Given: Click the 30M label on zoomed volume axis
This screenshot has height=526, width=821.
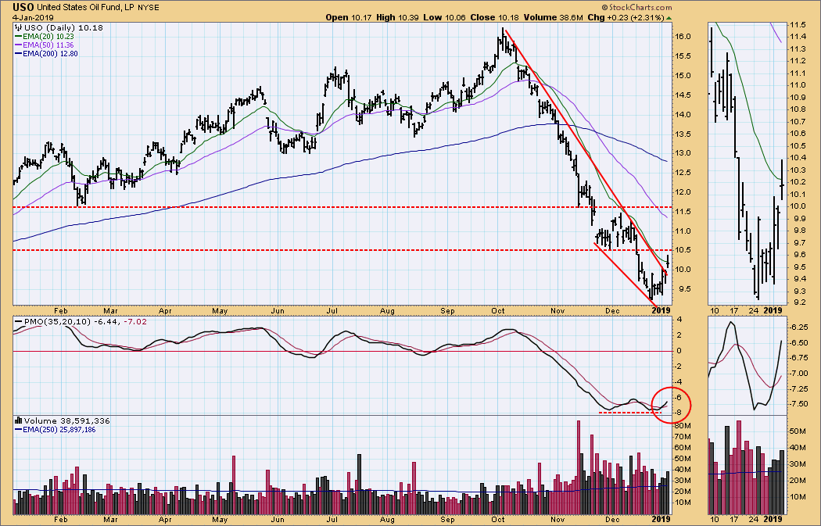Looking at the screenshot, I should (x=798, y=464).
